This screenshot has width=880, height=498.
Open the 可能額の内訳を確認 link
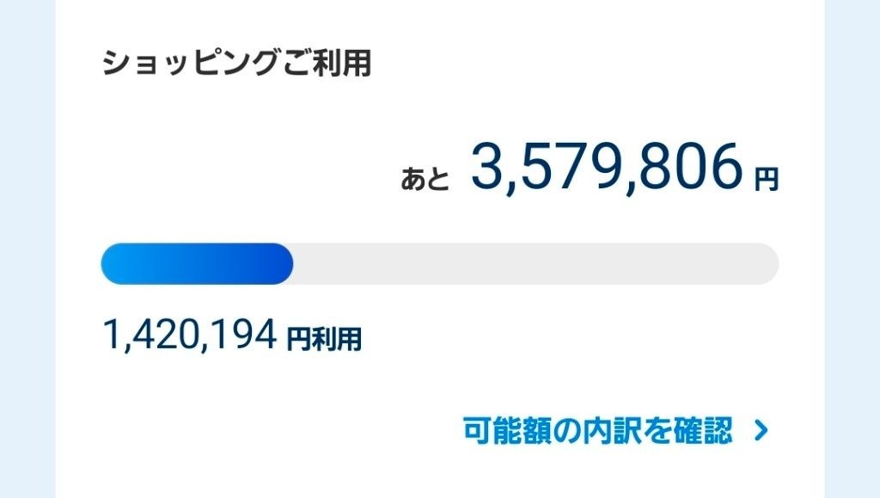tap(596, 430)
